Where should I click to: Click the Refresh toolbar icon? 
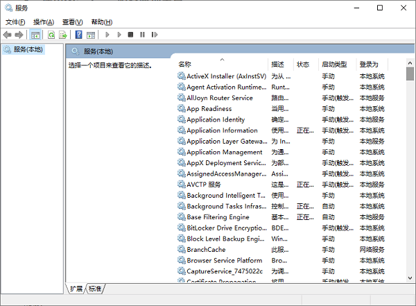(51, 35)
